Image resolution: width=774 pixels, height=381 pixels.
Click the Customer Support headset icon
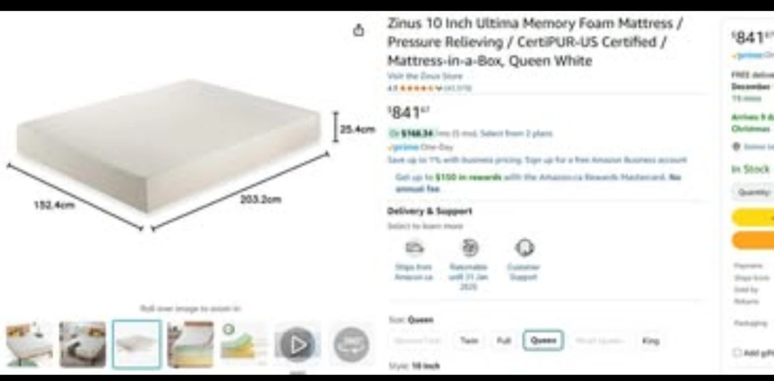point(524,248)
